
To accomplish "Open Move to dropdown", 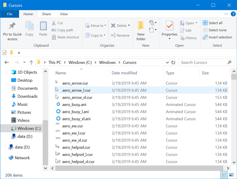I will 95,26.
